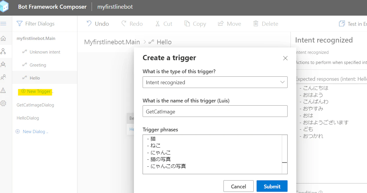Click the Submit button
The height and width of the screenshot is (193, 367).
pos(272,186)
